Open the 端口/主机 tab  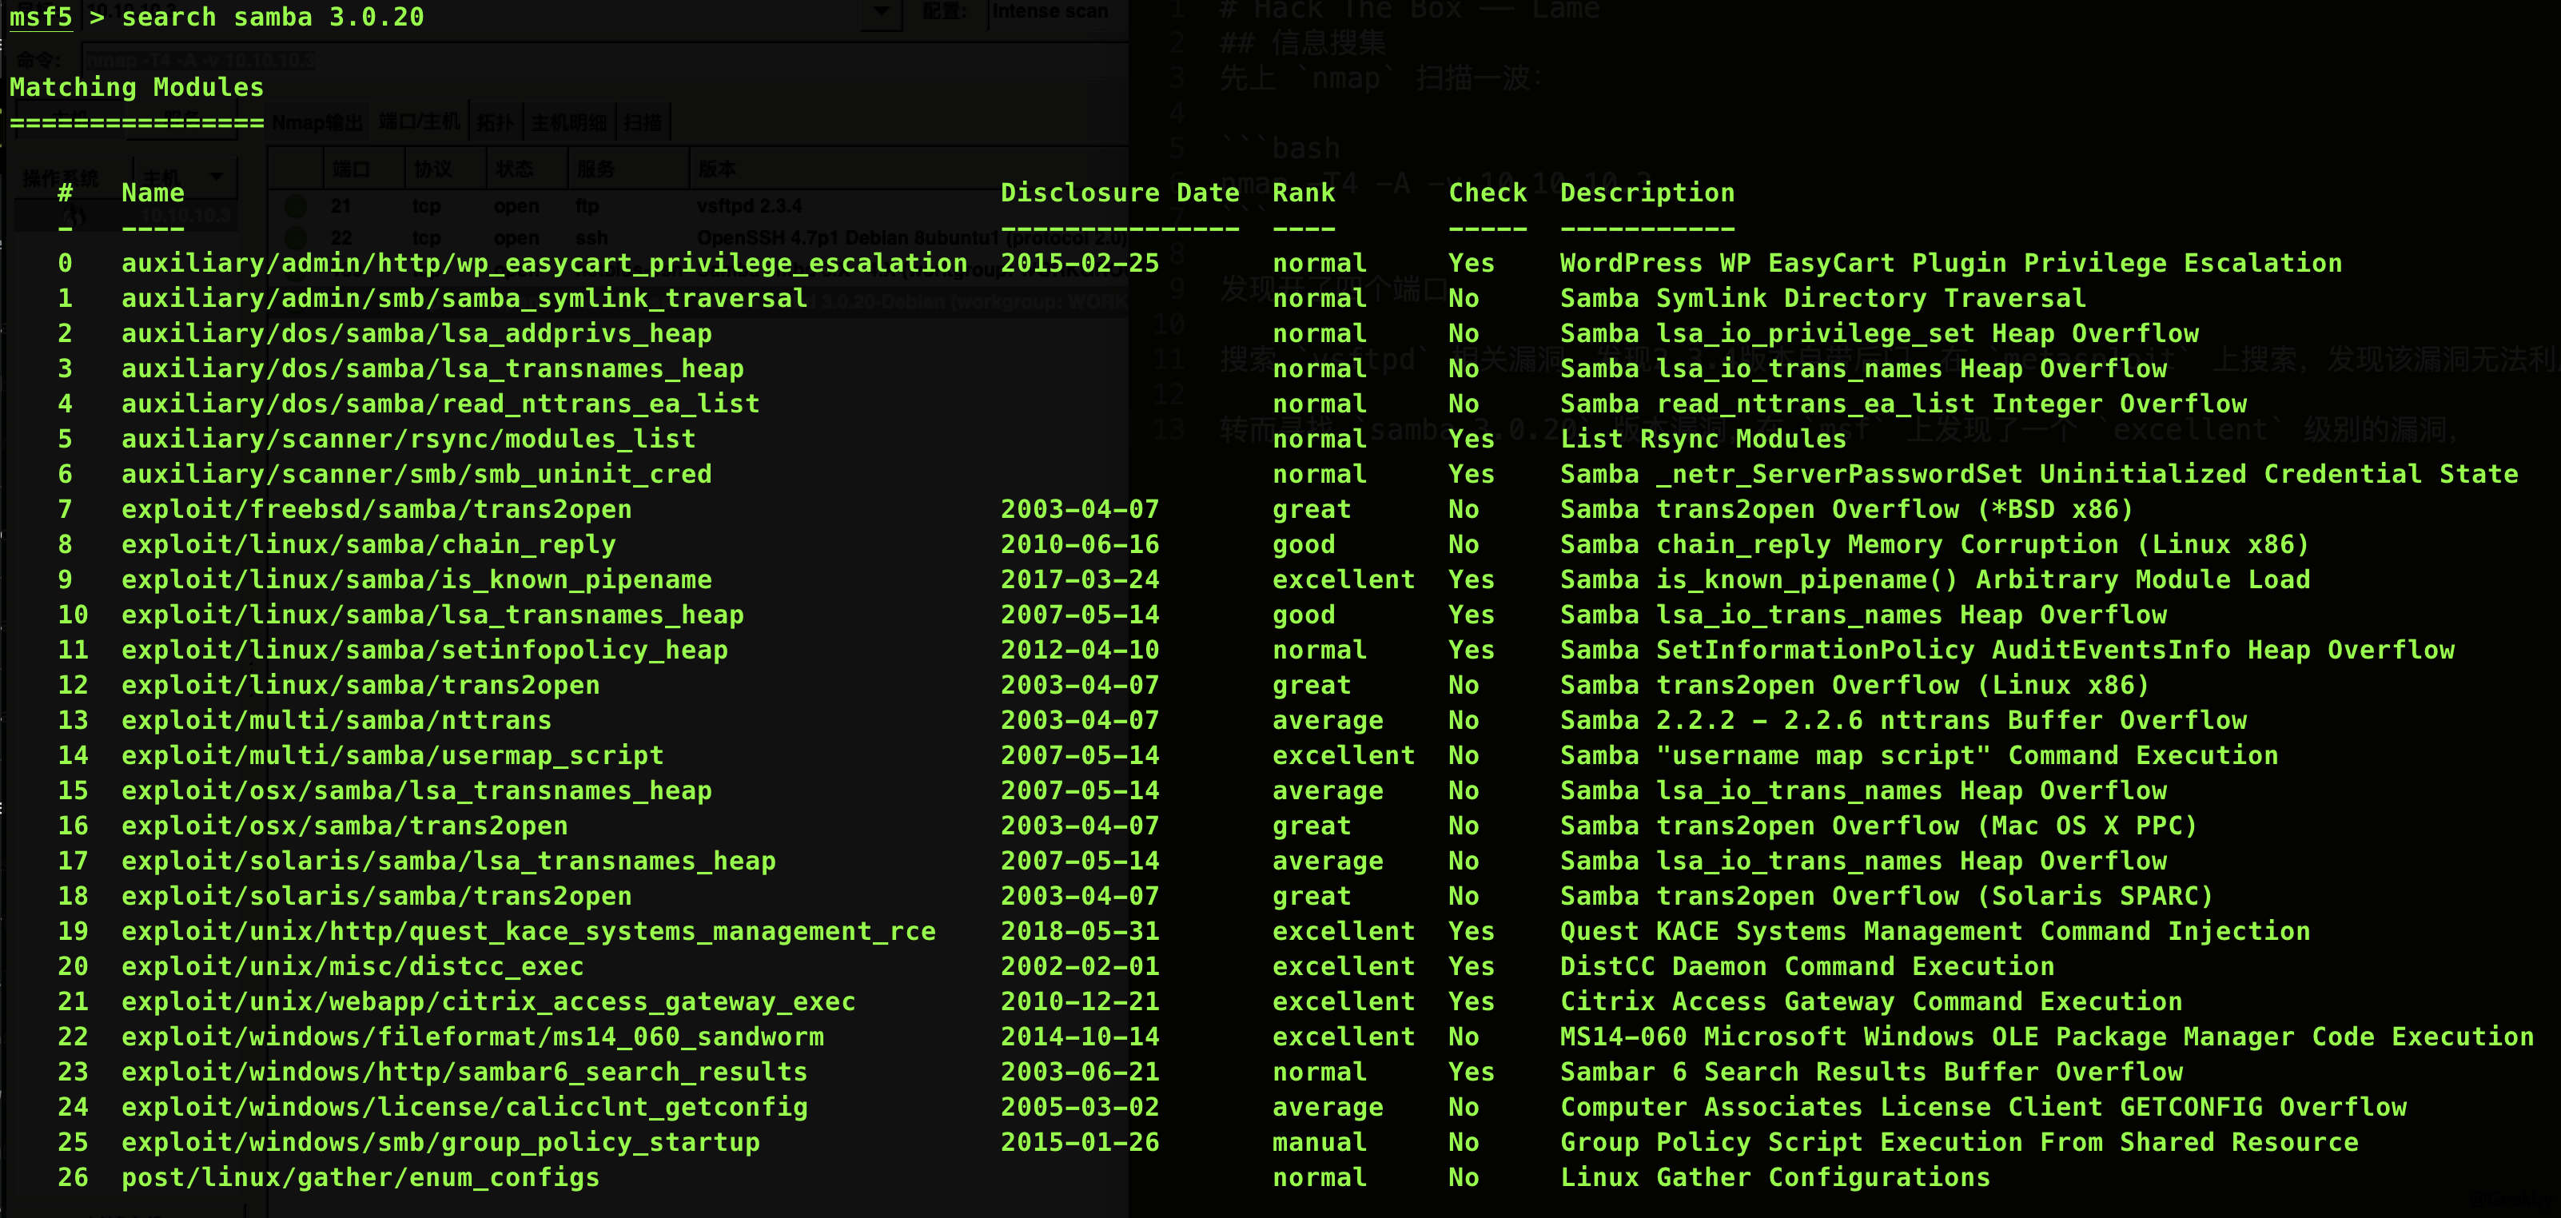pos(420,123)
